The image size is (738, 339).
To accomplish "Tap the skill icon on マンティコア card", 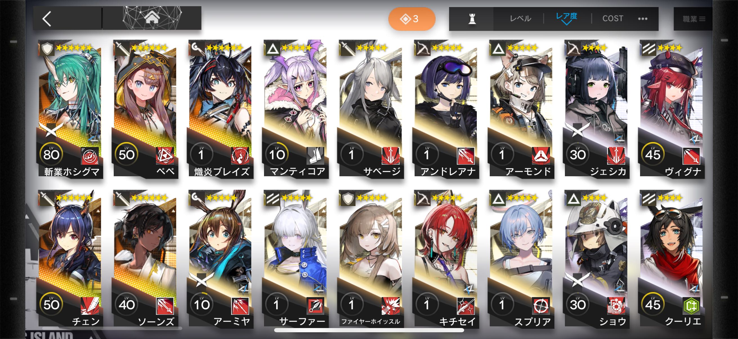I will tap(315, 156).
